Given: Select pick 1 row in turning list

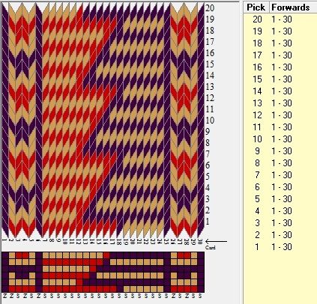Looking at the screenshot, I should click(280, 247).
